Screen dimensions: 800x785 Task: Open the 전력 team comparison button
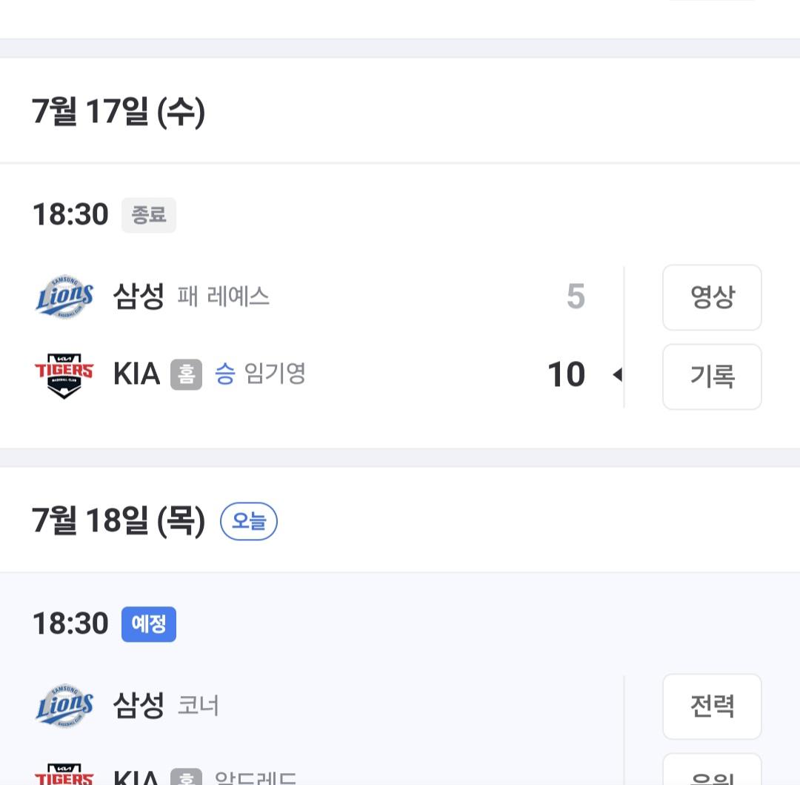[712, 706]
